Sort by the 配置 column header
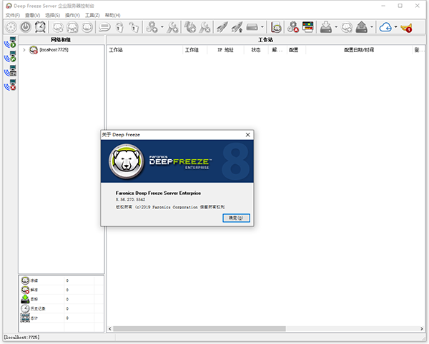This screenshot has height=344, width=429. click(296, 50)
